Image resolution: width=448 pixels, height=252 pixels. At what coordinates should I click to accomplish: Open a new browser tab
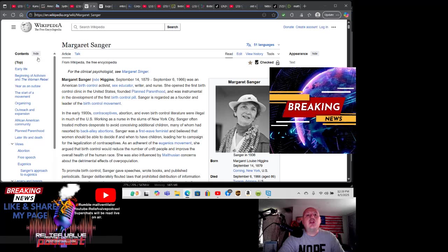click(x=304, y=6)
